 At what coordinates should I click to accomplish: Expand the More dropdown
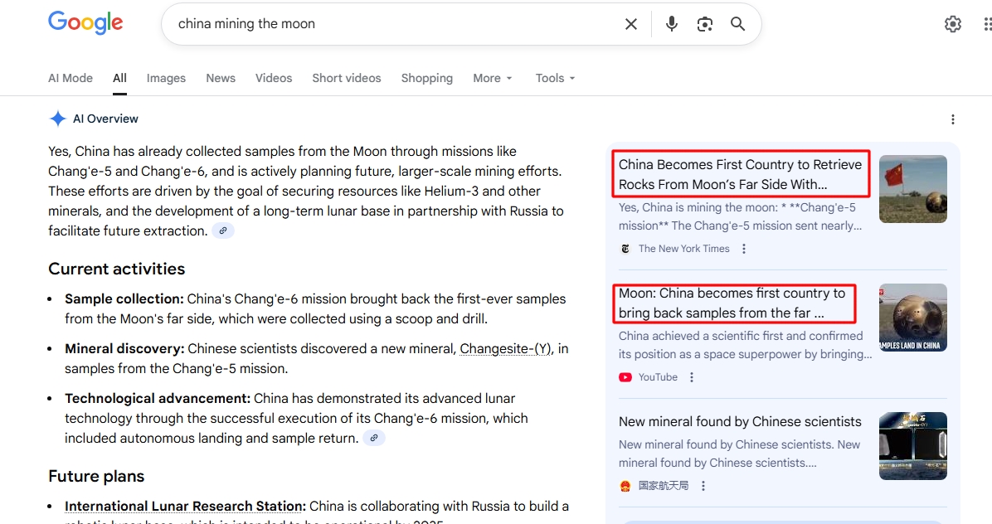(x=493, y=79)
